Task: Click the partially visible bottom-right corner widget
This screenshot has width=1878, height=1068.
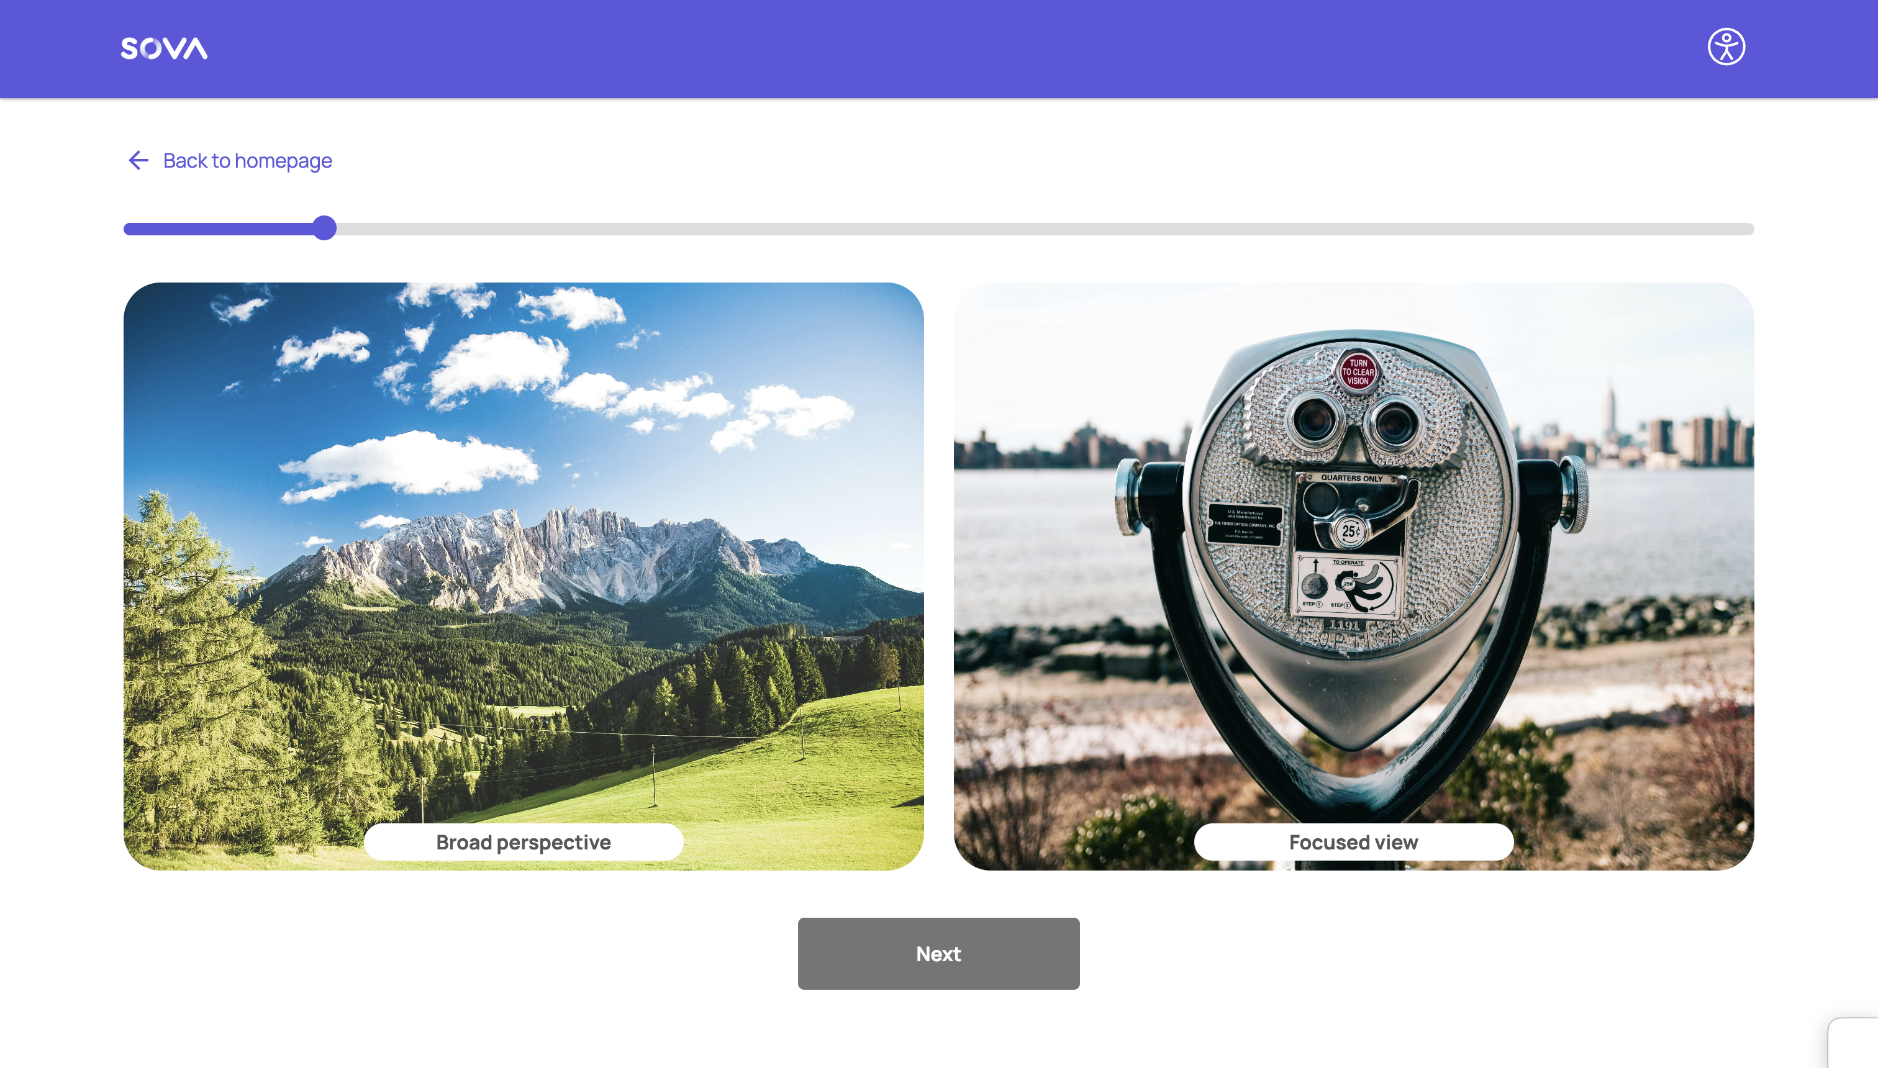Action: click(1854, 1043)
